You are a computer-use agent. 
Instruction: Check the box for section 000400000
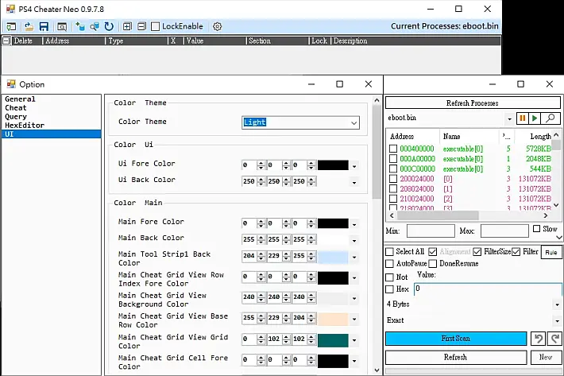[x=393, y=149]
